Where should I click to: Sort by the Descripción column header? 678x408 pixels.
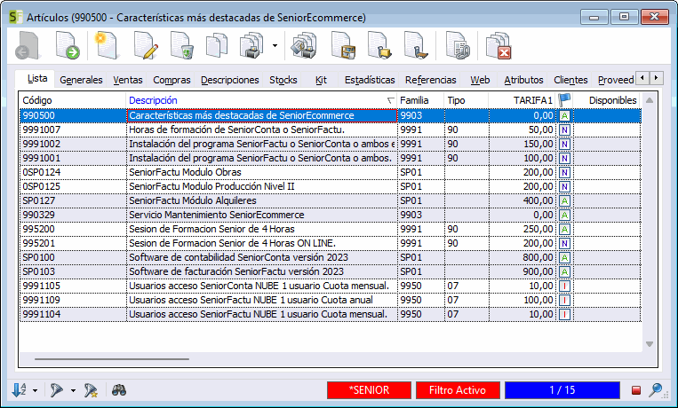pyautogui.click(x=261, y=100)
